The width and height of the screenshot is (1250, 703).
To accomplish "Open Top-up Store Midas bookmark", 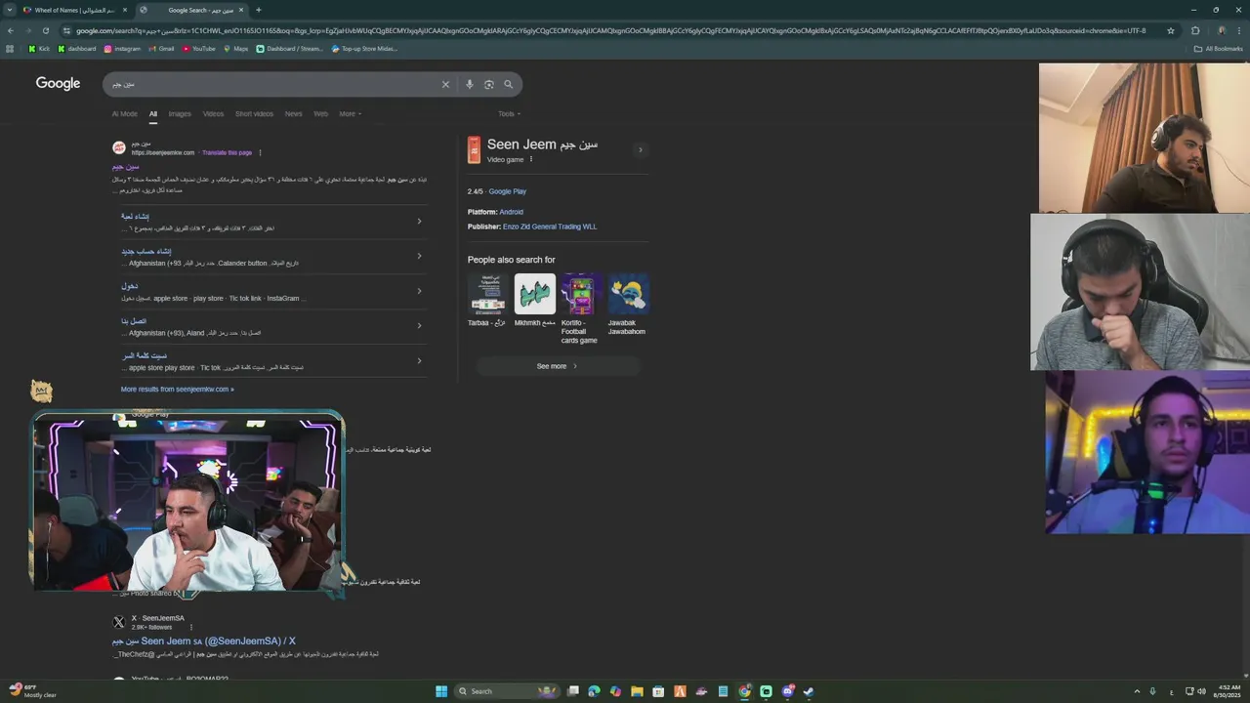I will (364, 48).
